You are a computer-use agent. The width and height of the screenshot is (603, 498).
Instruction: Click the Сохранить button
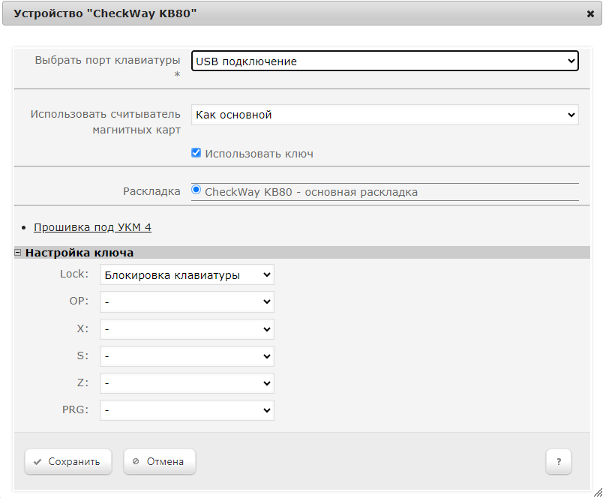(68, 461)
